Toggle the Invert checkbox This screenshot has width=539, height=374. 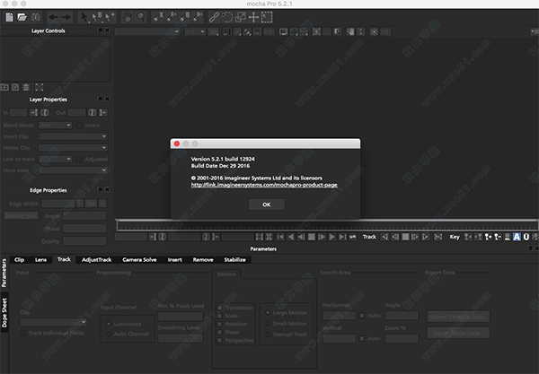point(79,126)
